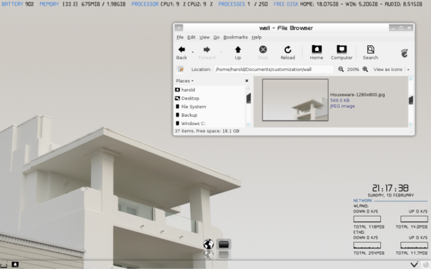Click the status bar item count text
The width and height of the screenshot is (431, 269).
(207, 131)
